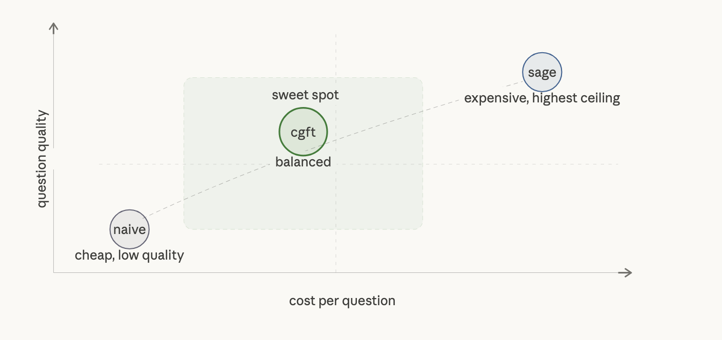The image size is (722, 340).
Task: Select 'expensive, highest ceiling' caption
Action: pos(542,98)
